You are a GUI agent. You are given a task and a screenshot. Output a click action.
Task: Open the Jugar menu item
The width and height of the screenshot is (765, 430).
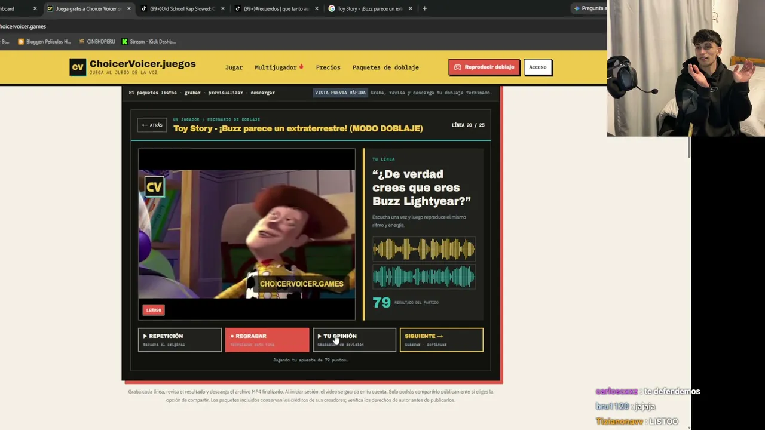234,67
